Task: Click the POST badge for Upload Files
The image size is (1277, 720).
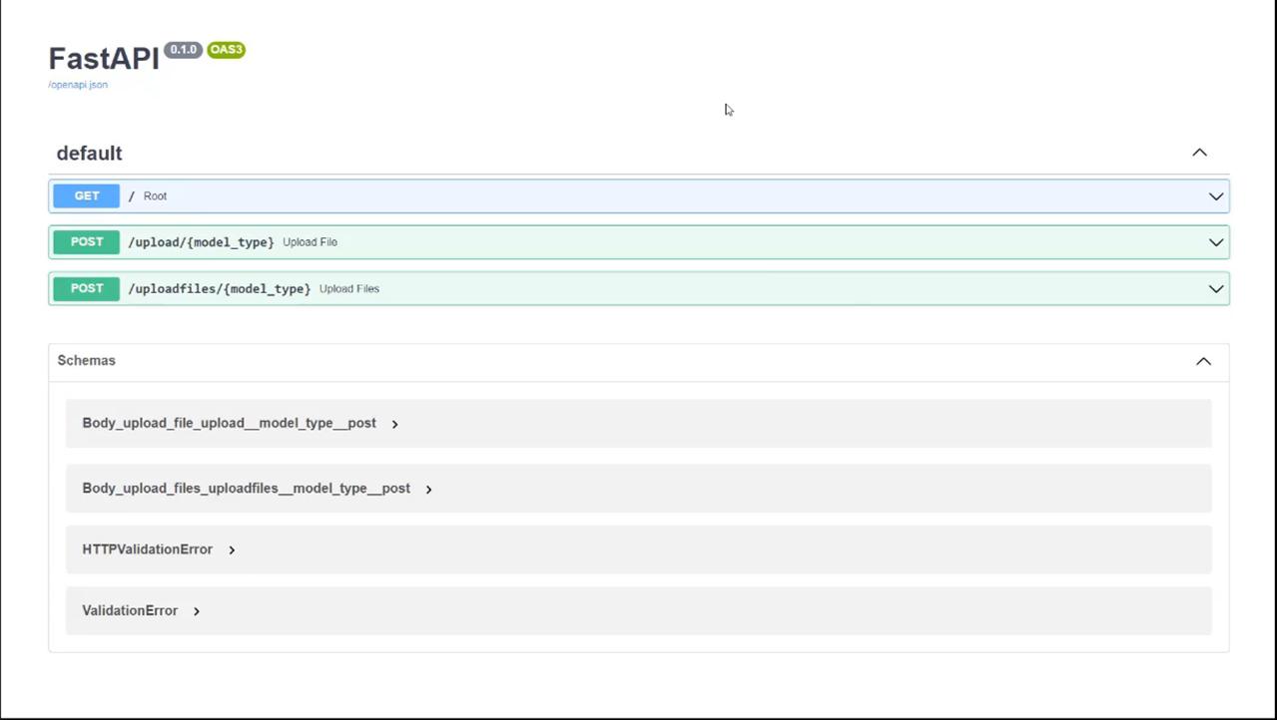Action: pos(87,288)
